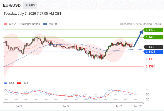Click the 9MA legend label

pyautogui.click(x=26, y=83)
